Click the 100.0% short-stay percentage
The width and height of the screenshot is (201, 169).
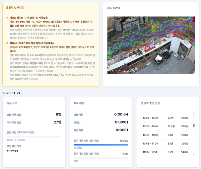(x=124, y=141)
